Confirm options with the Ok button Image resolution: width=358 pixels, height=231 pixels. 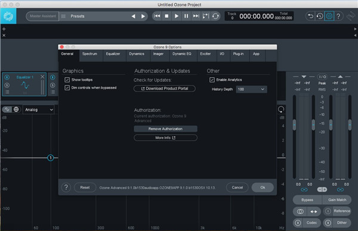pos(263,187)
